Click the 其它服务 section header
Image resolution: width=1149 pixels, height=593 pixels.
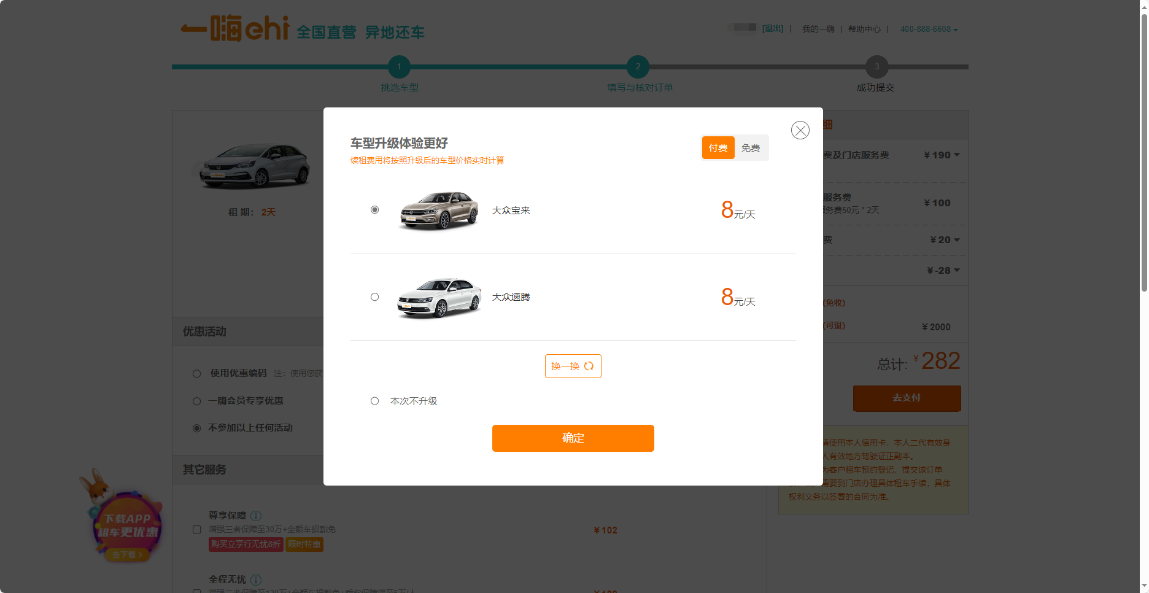coord(204,470)
